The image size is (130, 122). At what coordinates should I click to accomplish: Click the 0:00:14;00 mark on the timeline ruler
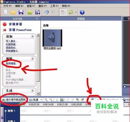tap(48, 105)
